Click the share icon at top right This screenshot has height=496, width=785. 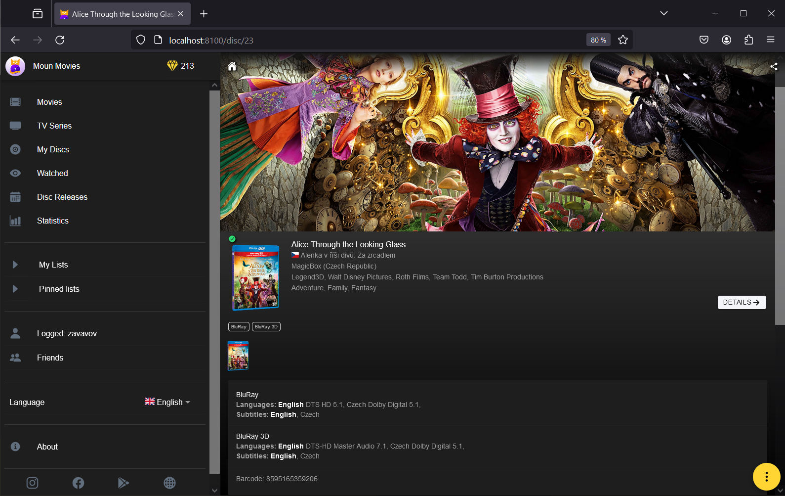(774, 66)
